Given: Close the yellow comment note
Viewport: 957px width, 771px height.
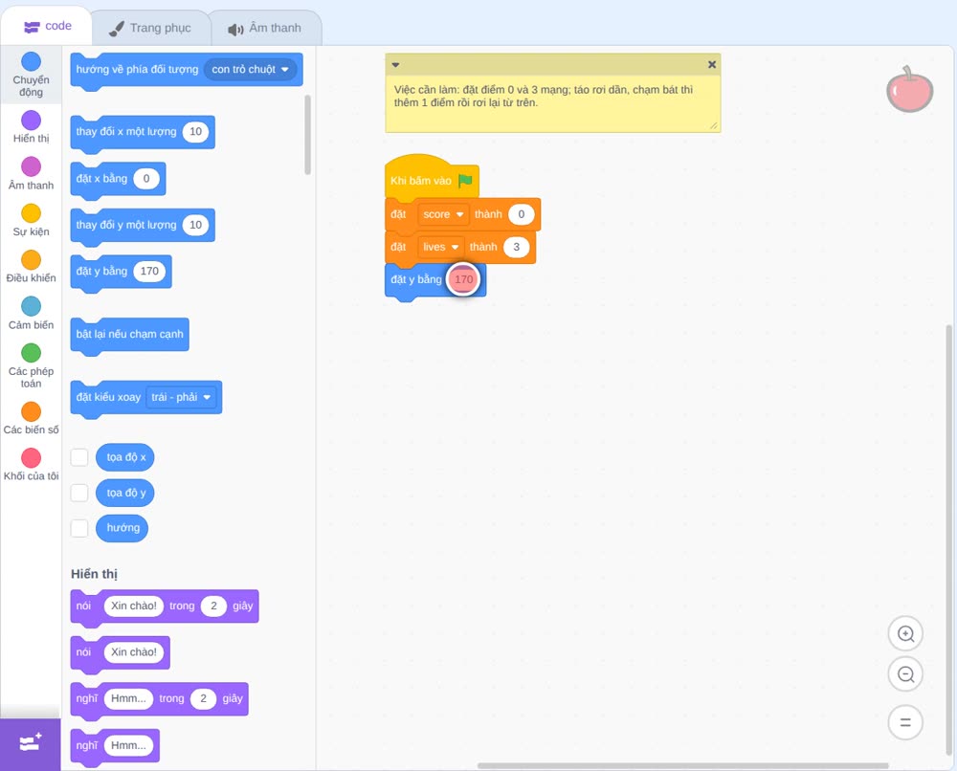Looking at the screenshot, I should point(712,64).
